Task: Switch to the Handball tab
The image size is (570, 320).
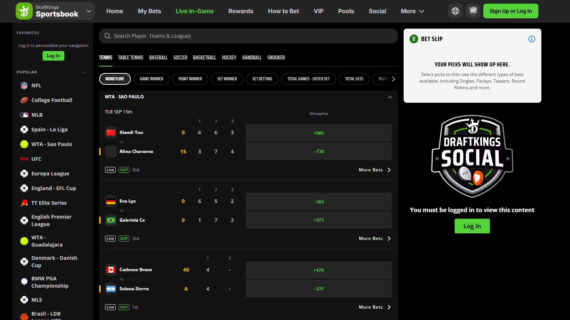Action: (252, 58)
